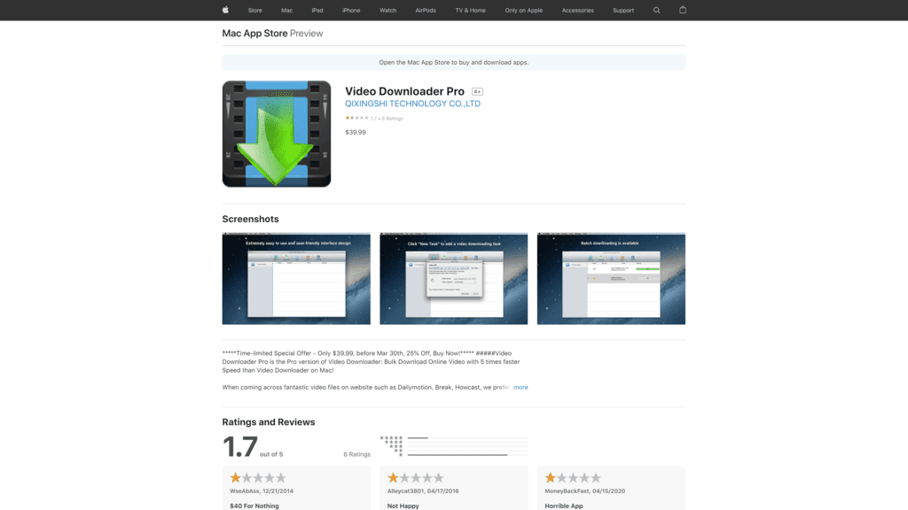This screenshot has width=908, height=510.
Task: Open the Store menu
Action: (x=254, y=11)
